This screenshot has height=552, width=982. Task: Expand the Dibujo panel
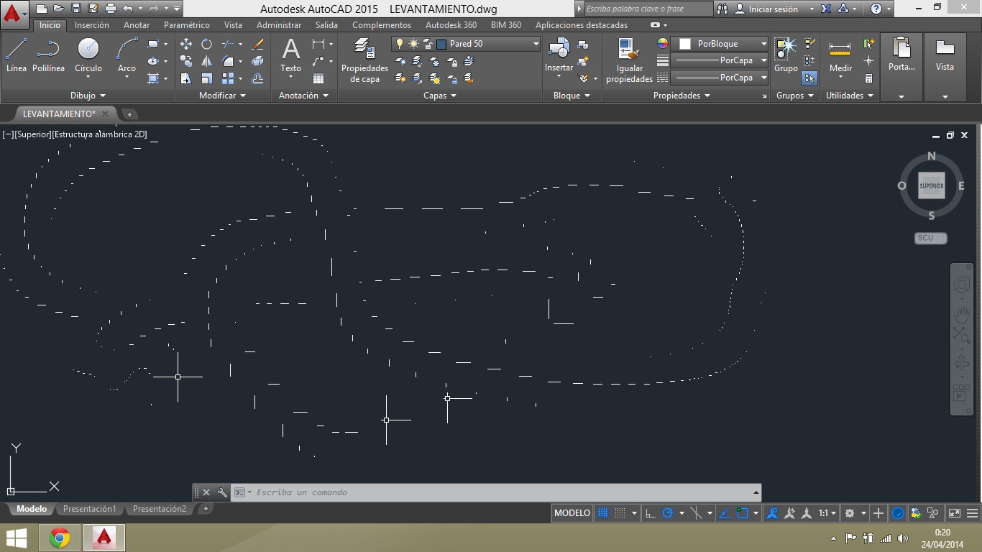88,96
